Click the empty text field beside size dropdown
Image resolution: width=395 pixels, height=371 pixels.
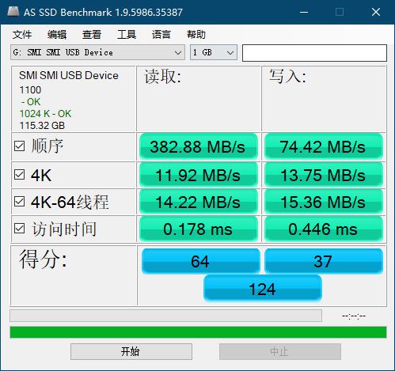click(x=314, y=53)
